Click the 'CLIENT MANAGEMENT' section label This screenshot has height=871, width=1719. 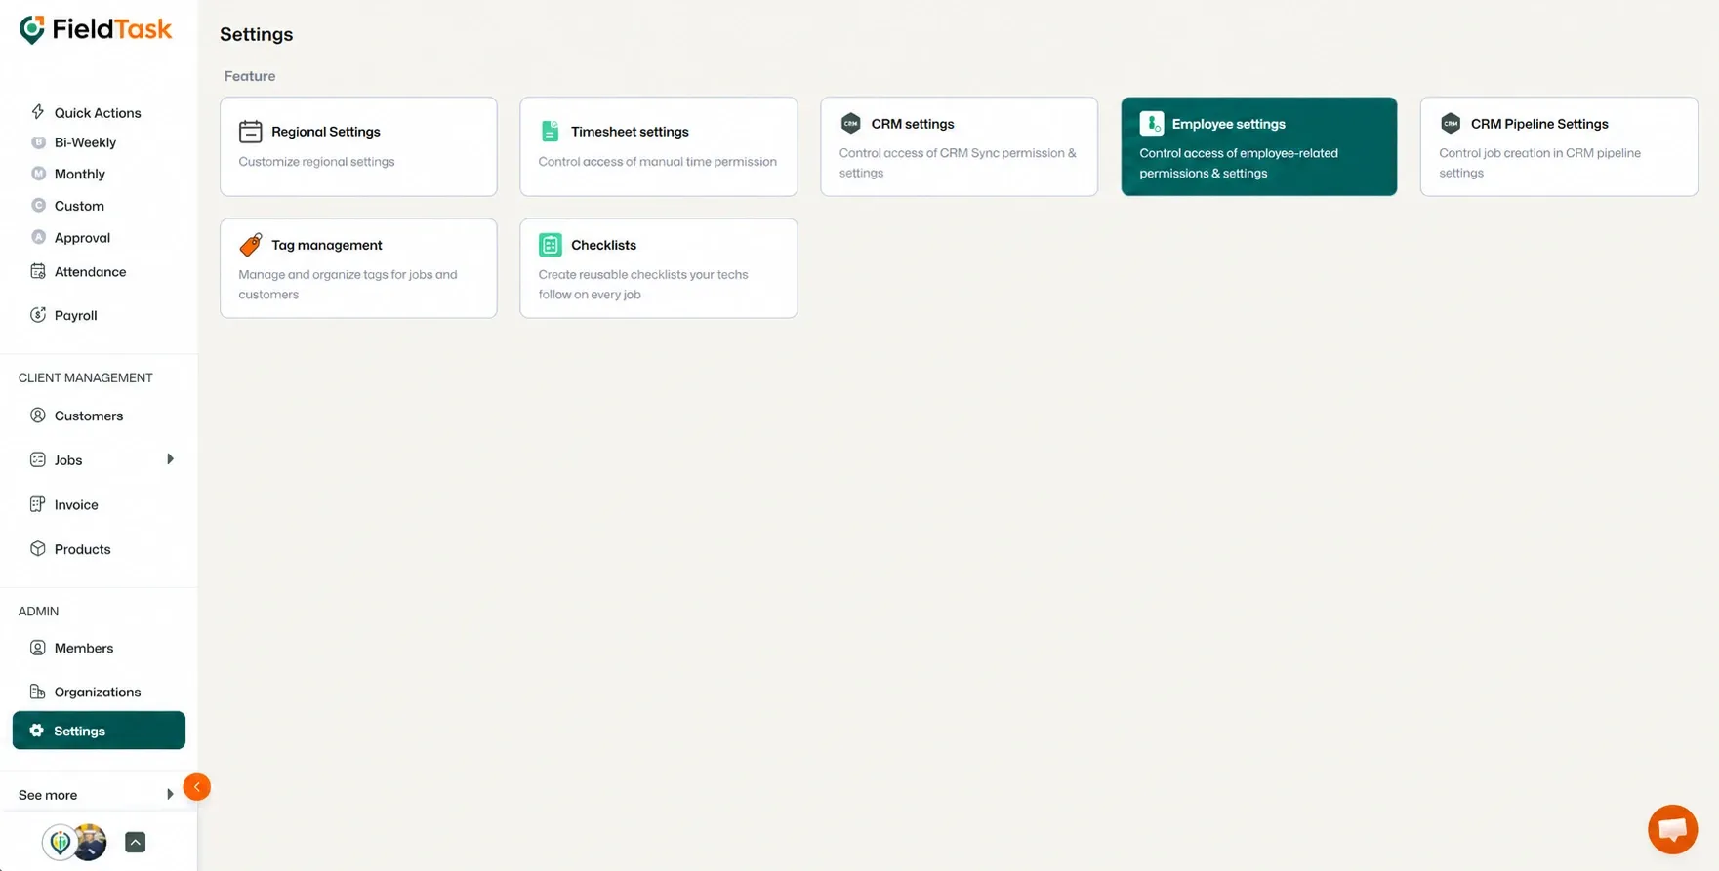click(x=86, y=377)
